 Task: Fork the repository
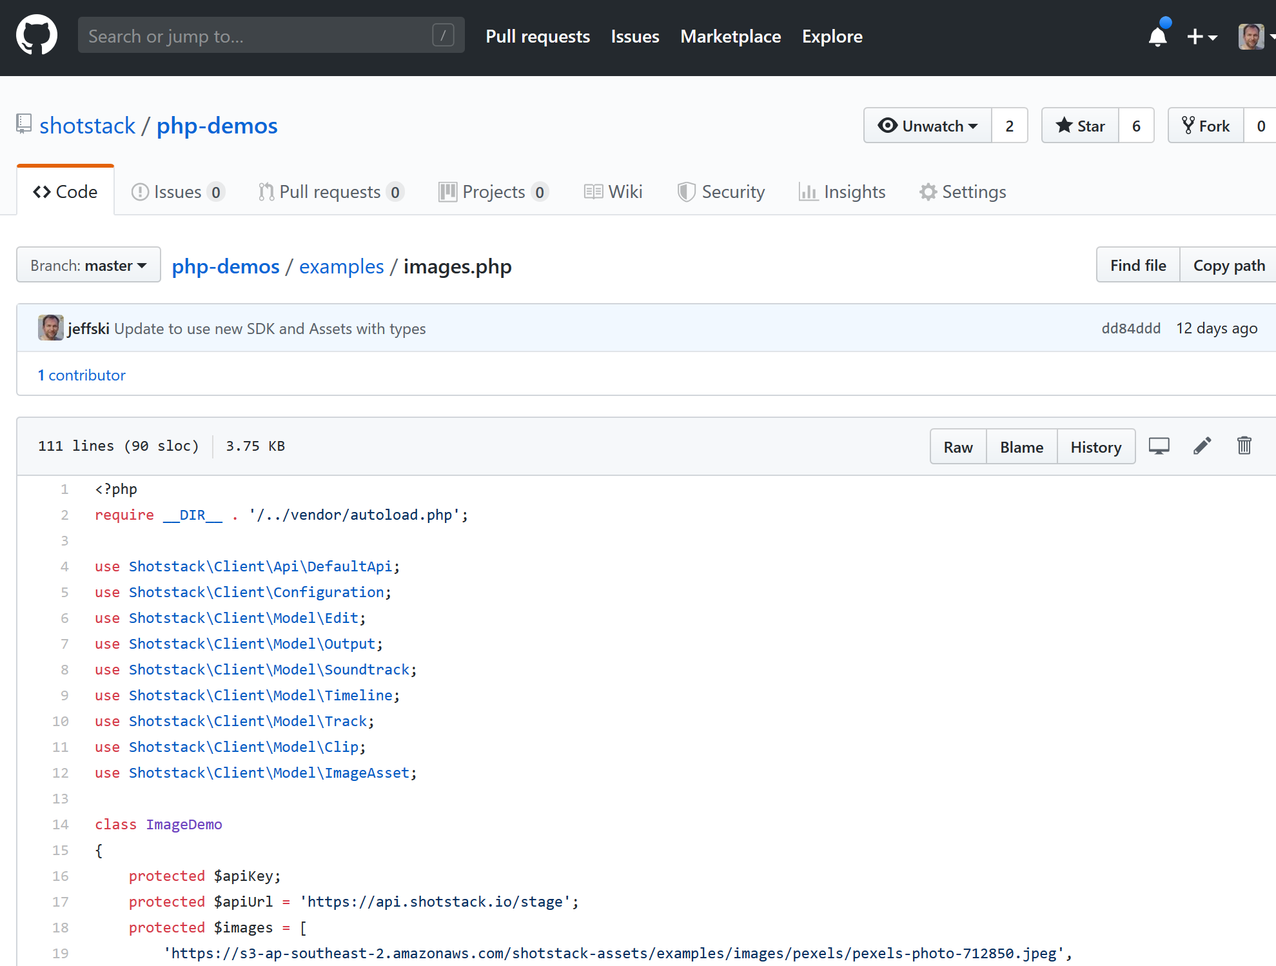[1206, 126]
